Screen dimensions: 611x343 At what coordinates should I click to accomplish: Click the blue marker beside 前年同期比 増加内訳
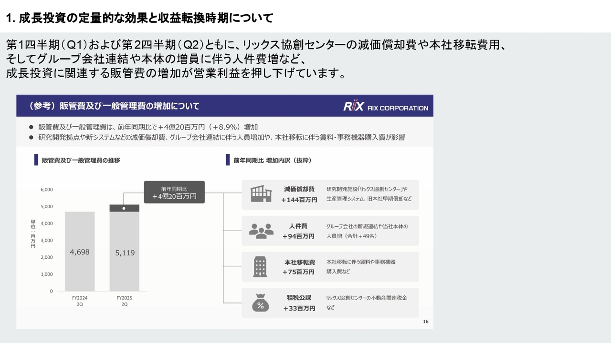[x=228, y=160]
